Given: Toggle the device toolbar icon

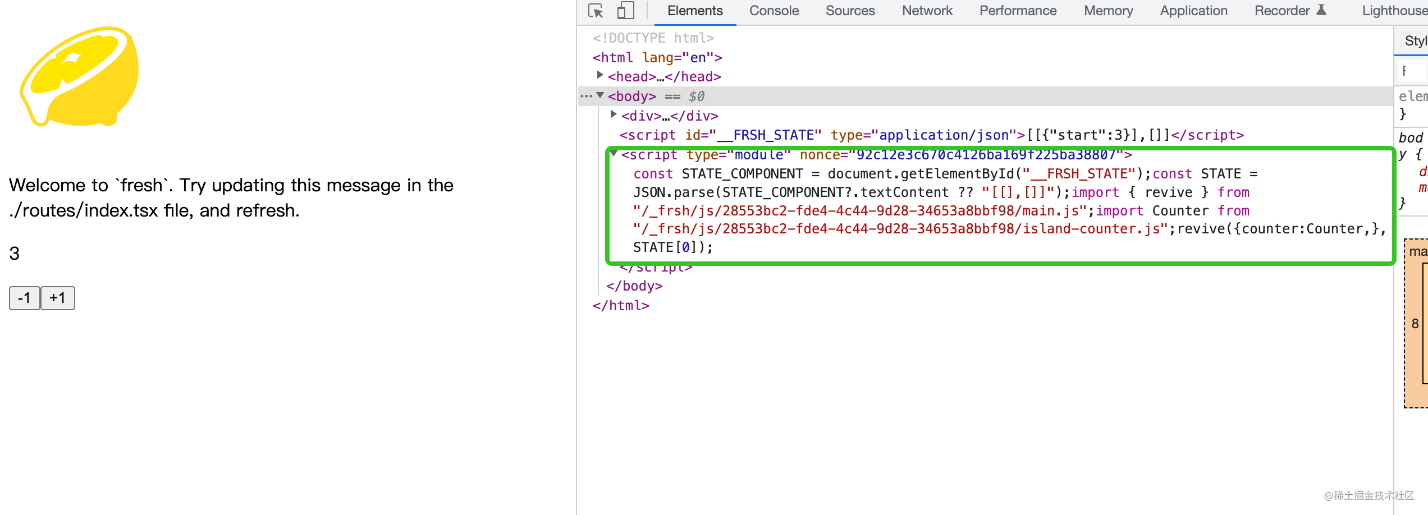Looking at the screenshot, I should coord(625,11).
